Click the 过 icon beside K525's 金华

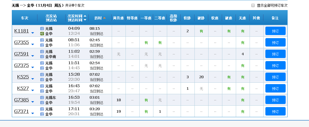pyautogui.click(x=42, y=80)
